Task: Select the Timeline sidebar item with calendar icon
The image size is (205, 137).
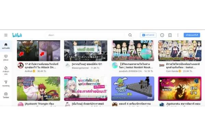Action: pos(6,95)
